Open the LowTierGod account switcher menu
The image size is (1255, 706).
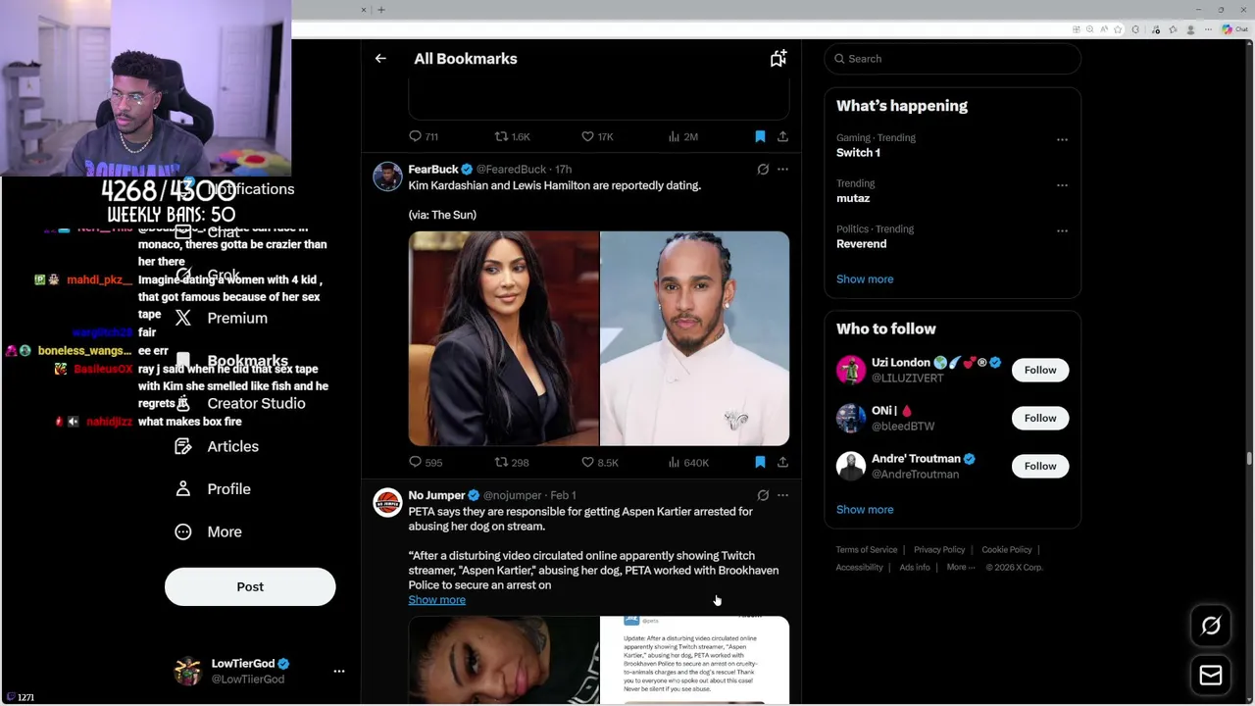coord(338,672)
